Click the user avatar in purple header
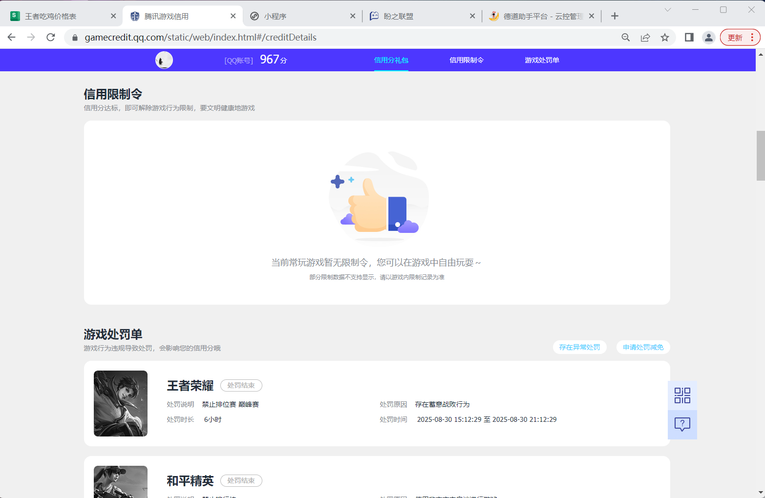765x498 pixels. [164, 60]
